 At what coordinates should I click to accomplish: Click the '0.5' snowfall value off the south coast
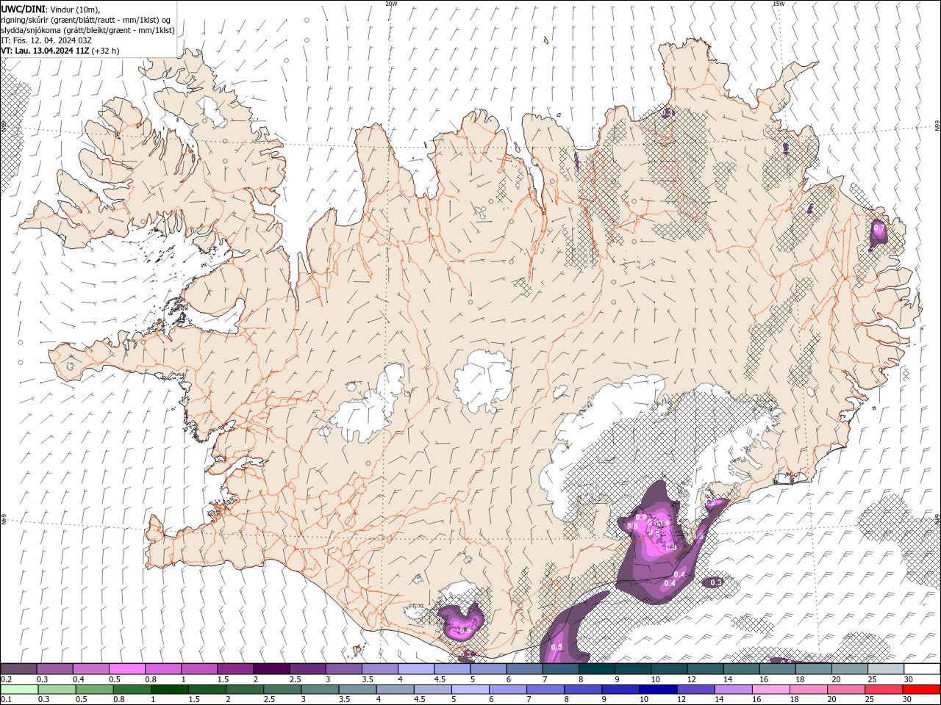[x=557, y=647]
